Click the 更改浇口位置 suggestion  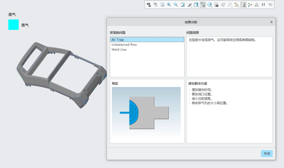click(x=202, y=94)
